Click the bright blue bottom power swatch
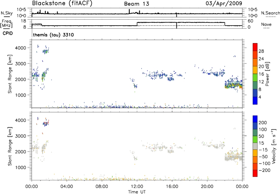Screen dimensions: 280x194 tap(255, 101)
